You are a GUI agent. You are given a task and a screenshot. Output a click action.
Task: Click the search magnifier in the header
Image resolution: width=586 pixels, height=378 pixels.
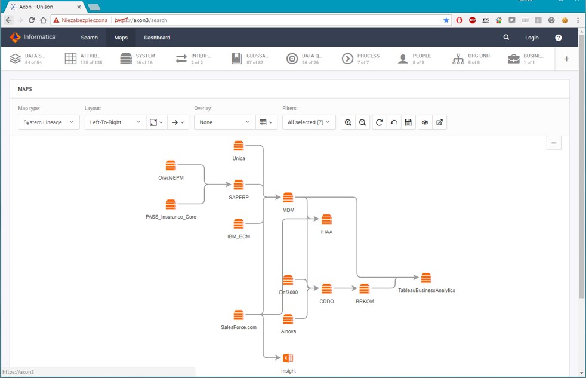tap(506, 38)
